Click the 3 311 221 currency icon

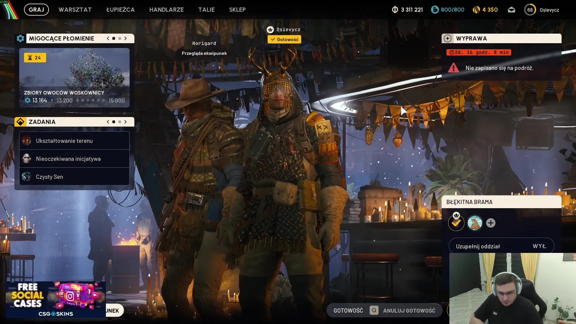[x=395, y=9]
